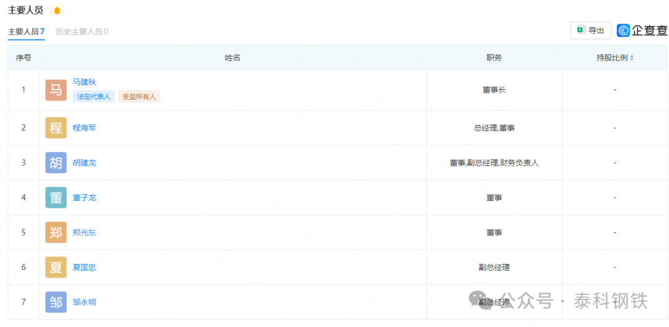The height and width of the screenshot is (327, 669).
Task: Open 马建秋 profile link
Action: (84, 82)
